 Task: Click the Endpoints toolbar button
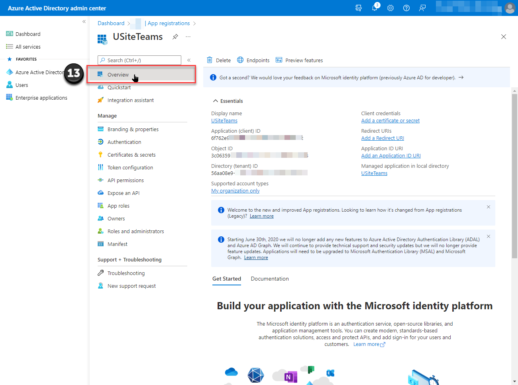click(x=253, y=60)
